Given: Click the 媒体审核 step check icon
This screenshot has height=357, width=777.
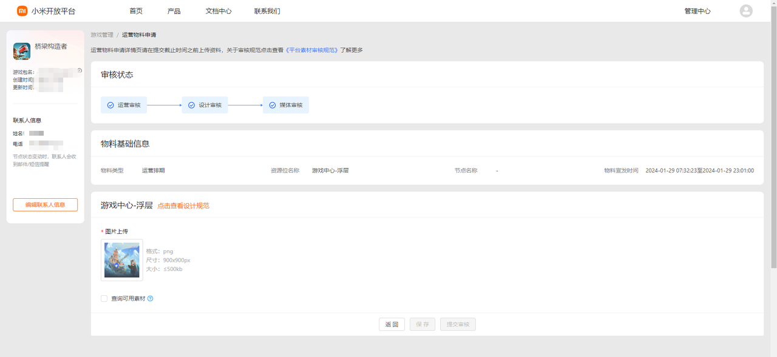Looking at the screenshot, I should tap(273, 105).
